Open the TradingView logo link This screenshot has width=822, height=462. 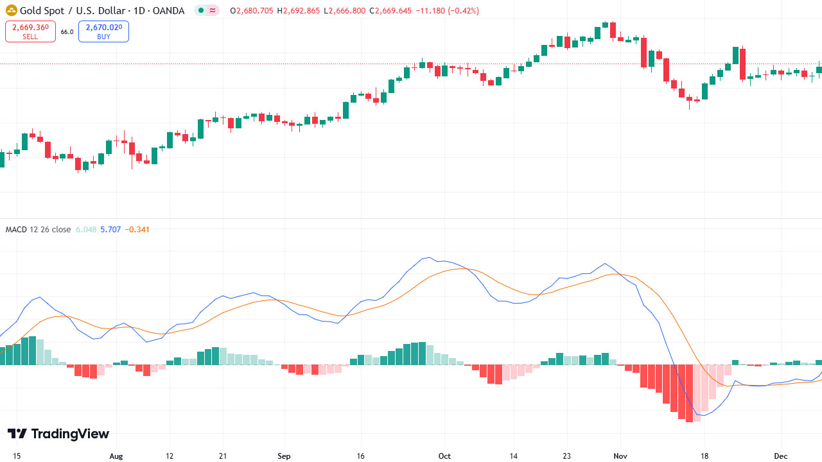click(x=58, y=434)
